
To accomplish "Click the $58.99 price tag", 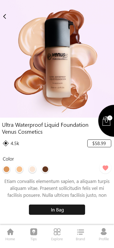I will (x=99, y=143).
